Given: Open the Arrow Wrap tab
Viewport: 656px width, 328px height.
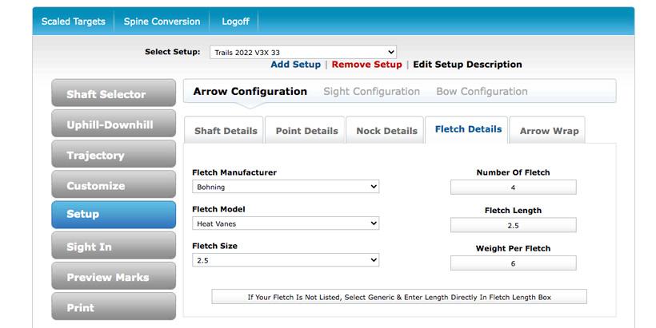Looking at the screenshot, I should (x=549, y=131).
